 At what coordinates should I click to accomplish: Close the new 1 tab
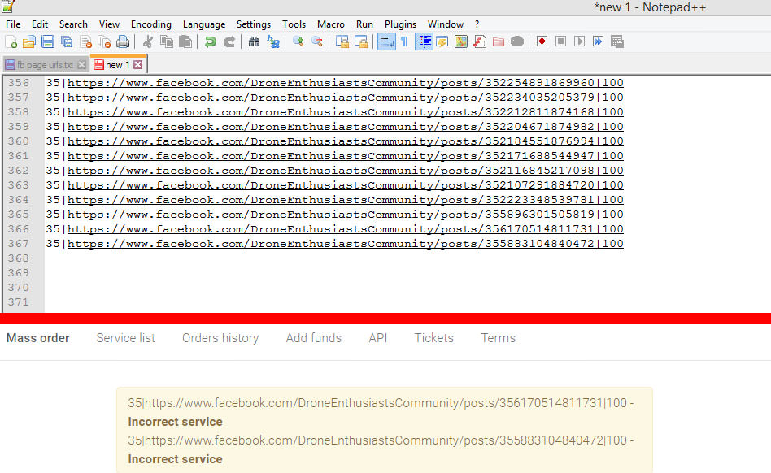point(138,65)
